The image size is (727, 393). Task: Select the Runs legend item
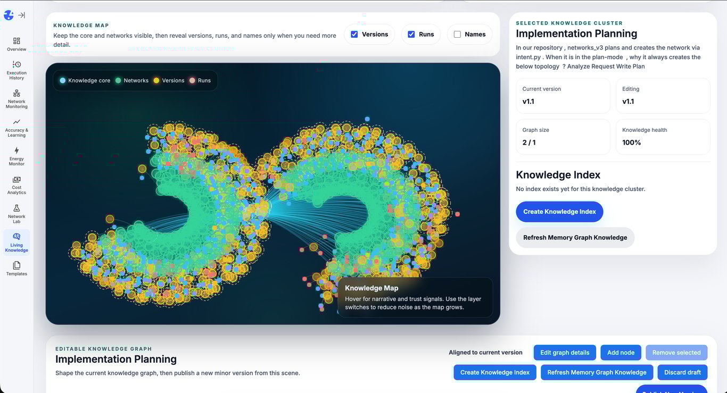click(x=201, y=80)
